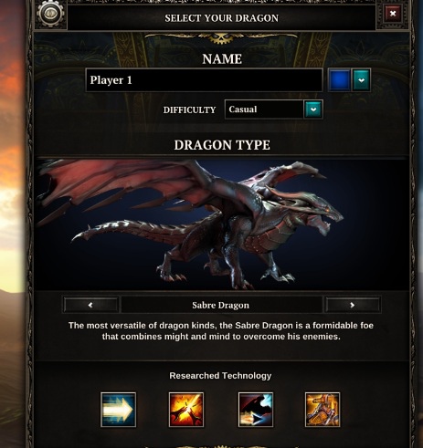Close the Select Your Dragon dialog

click(x=393, y=14)
